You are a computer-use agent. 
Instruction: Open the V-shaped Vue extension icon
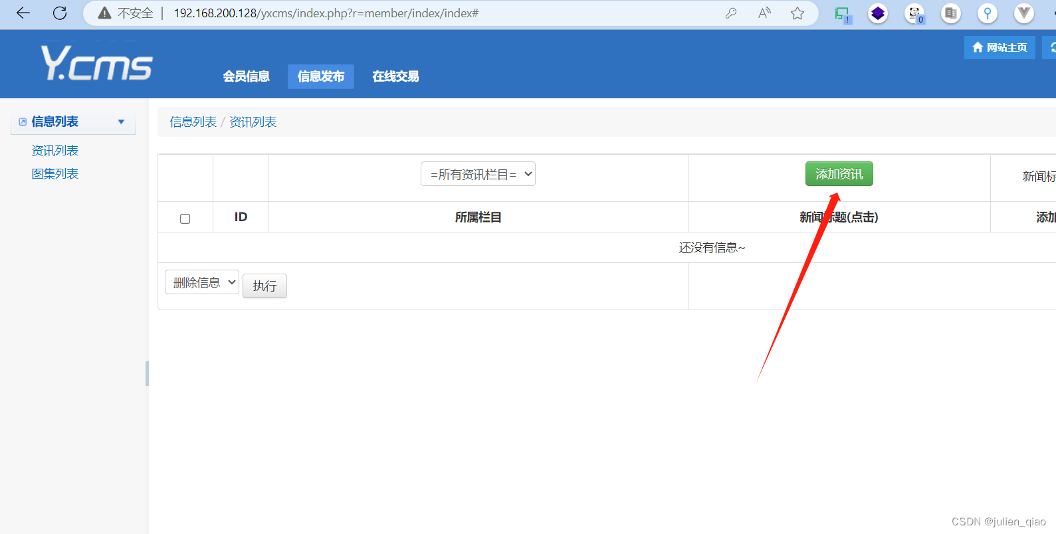(1024, 13)
